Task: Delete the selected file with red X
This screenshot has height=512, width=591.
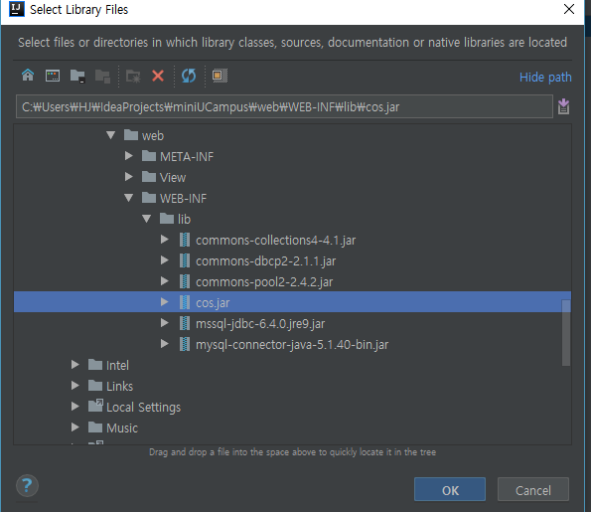Action: (158, 76)
